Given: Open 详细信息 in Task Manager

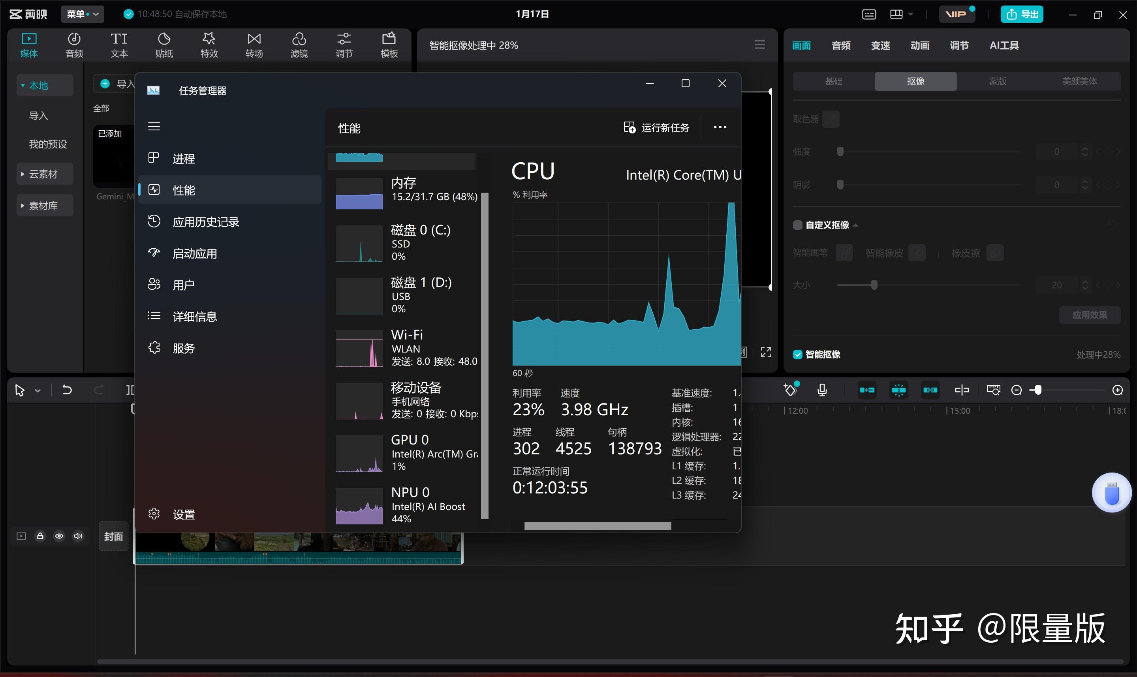Looking at the screenshot, I should click(x=230, y=316).
